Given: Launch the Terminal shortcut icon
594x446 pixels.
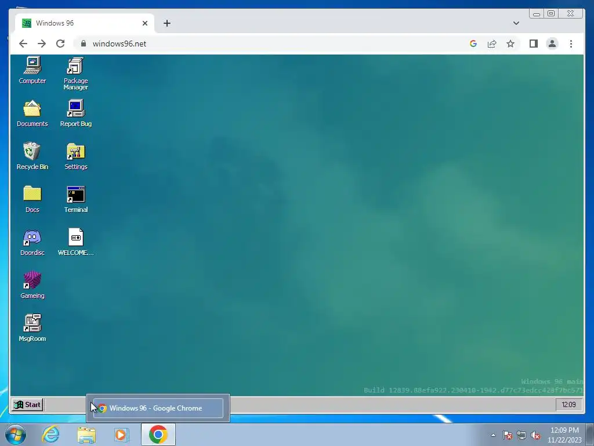Looking at the screenshot, I should (76, 199).
